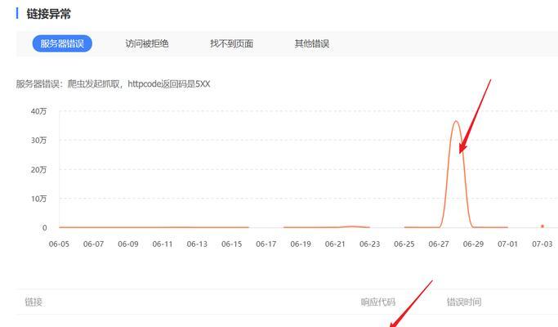Click the 40万 y-axis label
558x327 pixels.
[x=38, y=111]
